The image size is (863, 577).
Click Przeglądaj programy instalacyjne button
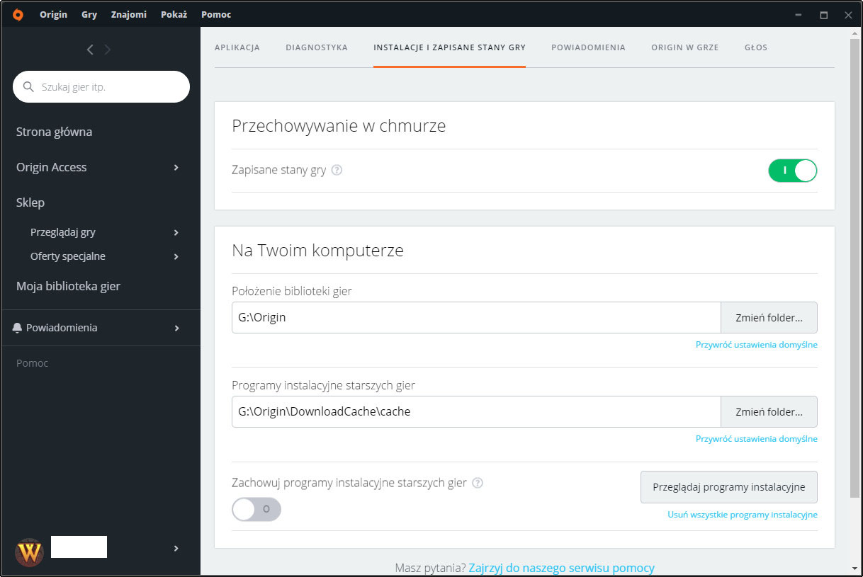pos(729,487)
